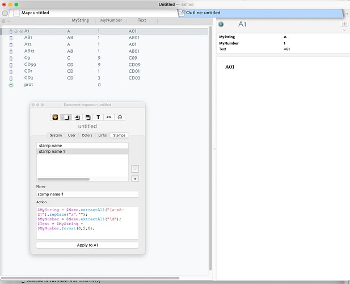Click the note icon beside CD3
The image size is (350, 284).
11,78
